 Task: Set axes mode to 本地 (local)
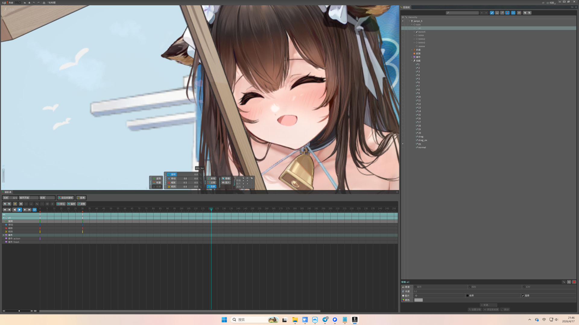[x=211, y=178]
